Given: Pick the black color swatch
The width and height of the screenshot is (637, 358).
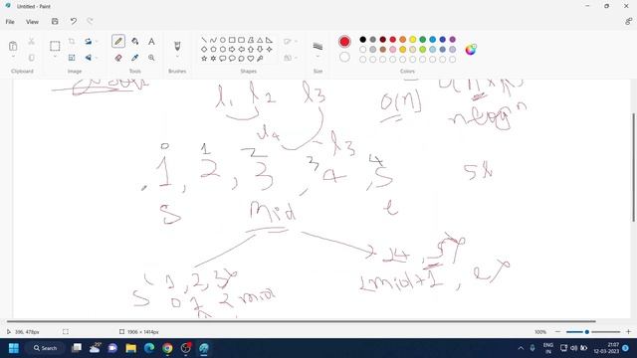Looking at the screenshot, I should [362, 40].
